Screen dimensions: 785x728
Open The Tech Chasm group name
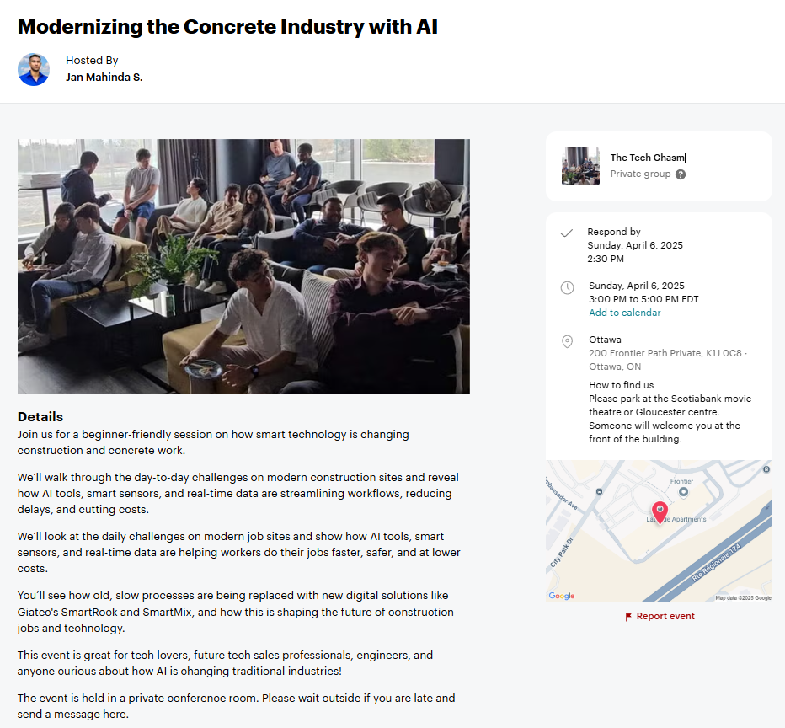(x=647, y=158)
